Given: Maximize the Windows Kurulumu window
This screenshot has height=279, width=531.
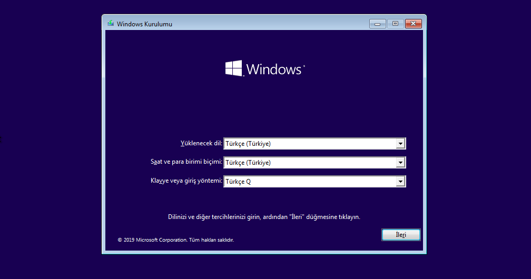Looking at the screenshot, I should click(x=395, y=24).
